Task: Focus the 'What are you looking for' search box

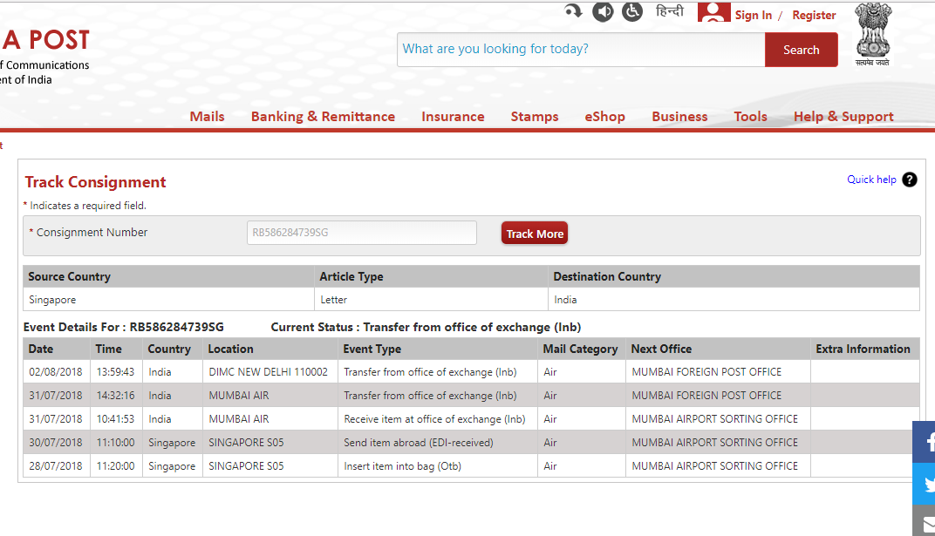Action: 581,50
